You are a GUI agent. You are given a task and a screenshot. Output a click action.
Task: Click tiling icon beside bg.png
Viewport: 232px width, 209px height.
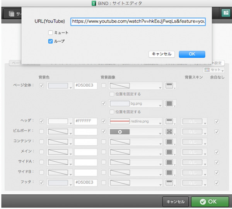(x=168, y=104)
